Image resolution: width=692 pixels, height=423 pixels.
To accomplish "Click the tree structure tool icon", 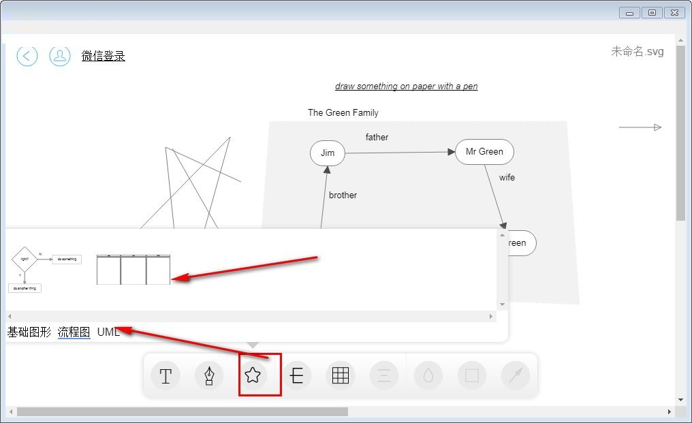I will click(296, 376).
